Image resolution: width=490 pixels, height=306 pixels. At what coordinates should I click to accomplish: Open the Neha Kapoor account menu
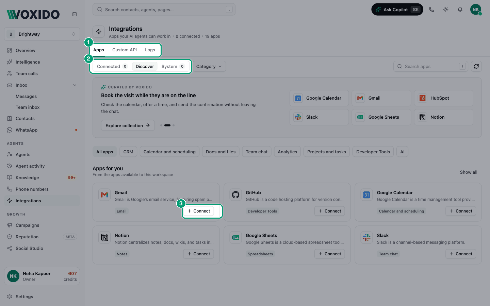pos(42,276)
